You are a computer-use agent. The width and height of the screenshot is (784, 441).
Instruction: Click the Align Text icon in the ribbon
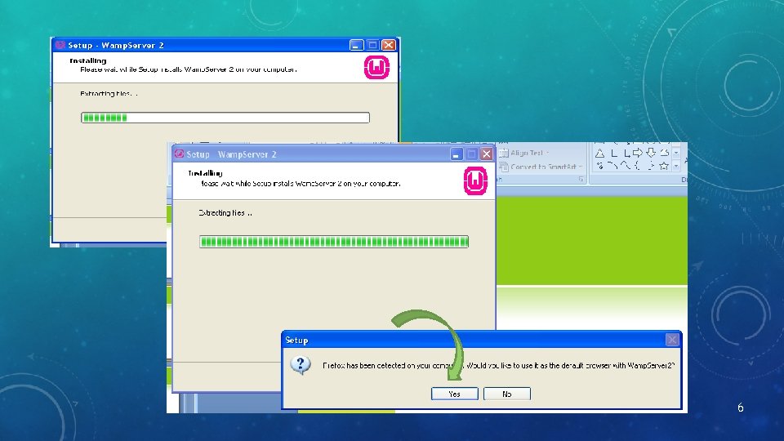(x=504, y=153)
